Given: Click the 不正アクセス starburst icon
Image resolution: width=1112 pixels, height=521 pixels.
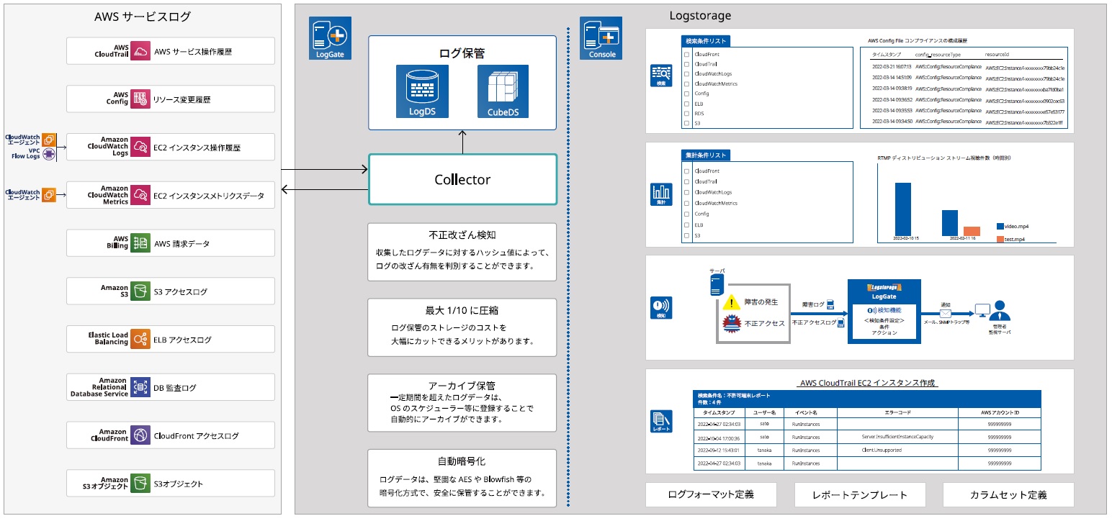Looking at the screenshot, I should click(732, 323).
